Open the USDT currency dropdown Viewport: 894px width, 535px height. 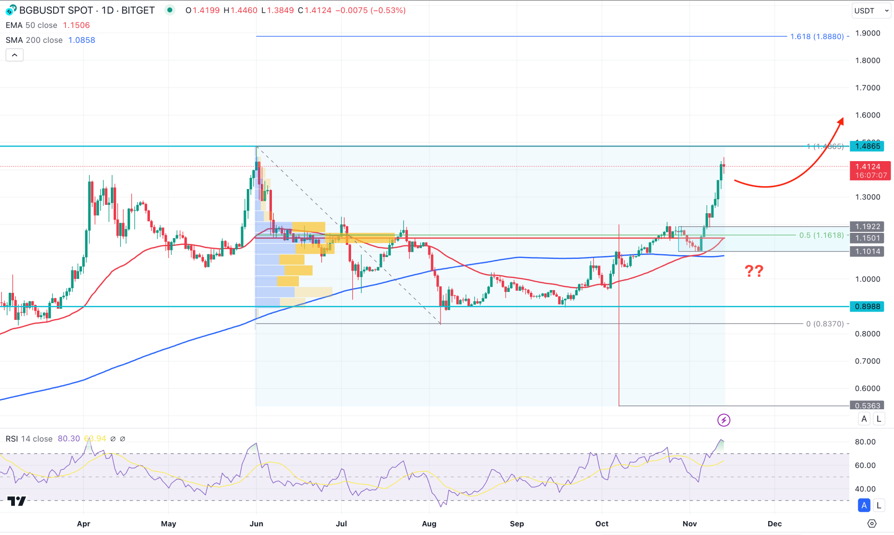pyautogui.click(x=872, y=10)
